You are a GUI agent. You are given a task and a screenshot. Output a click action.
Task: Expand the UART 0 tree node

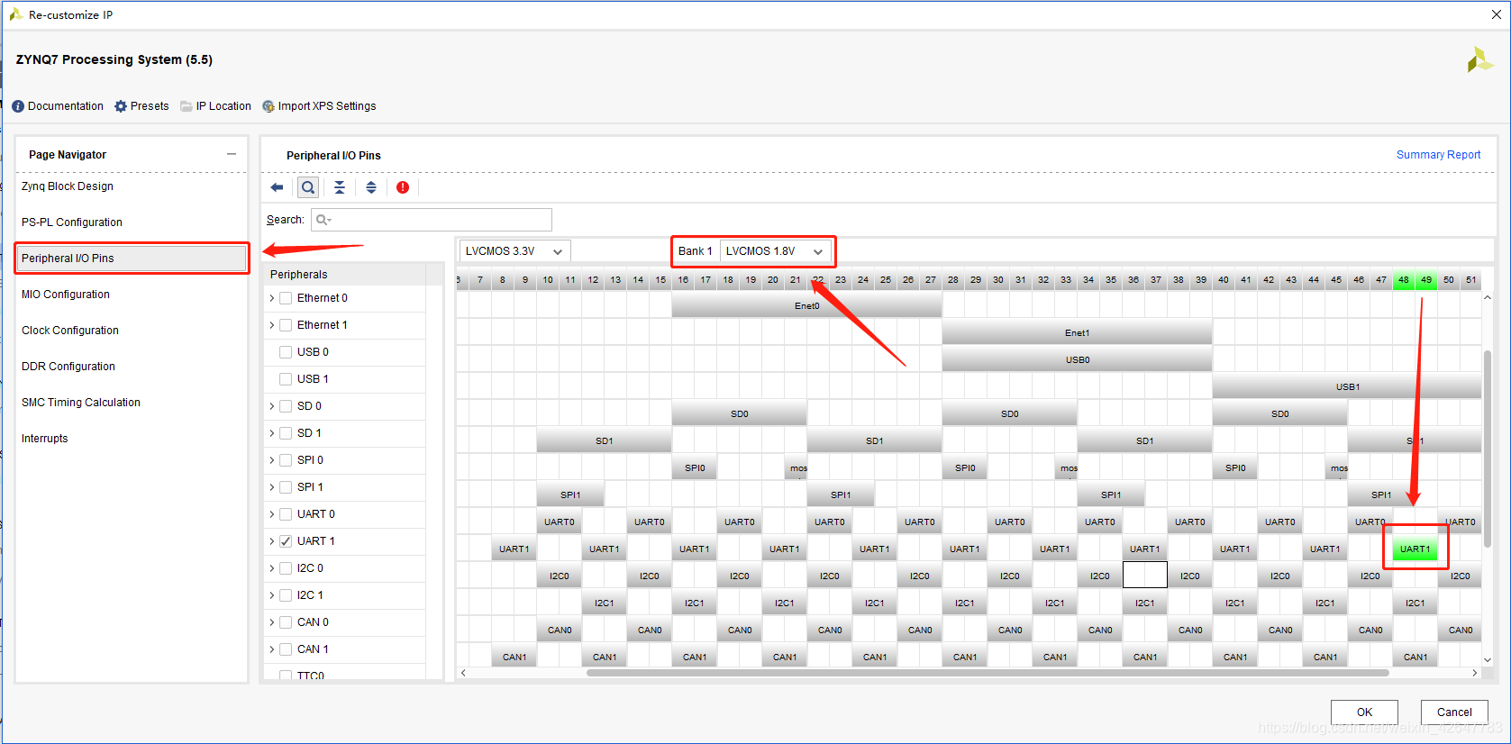[272, 514]
